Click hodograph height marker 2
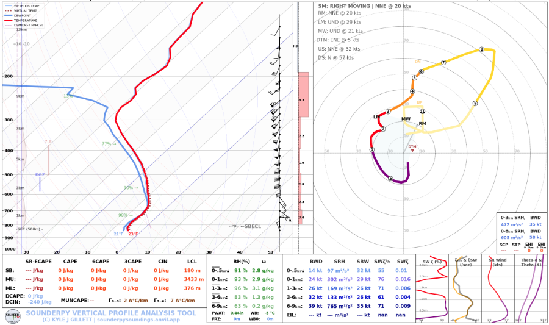 [x=383, y=129]
